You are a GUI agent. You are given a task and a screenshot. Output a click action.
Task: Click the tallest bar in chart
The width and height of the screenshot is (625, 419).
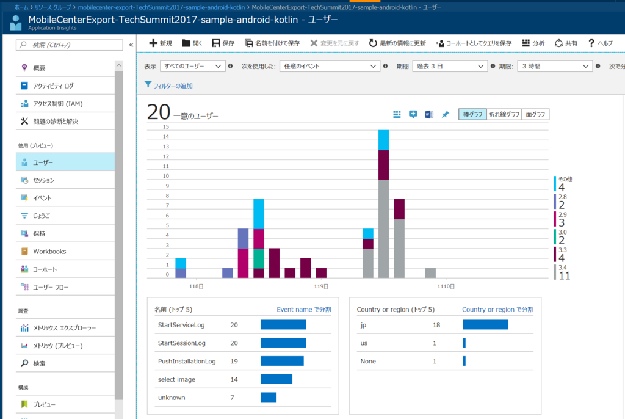(383, 204)
